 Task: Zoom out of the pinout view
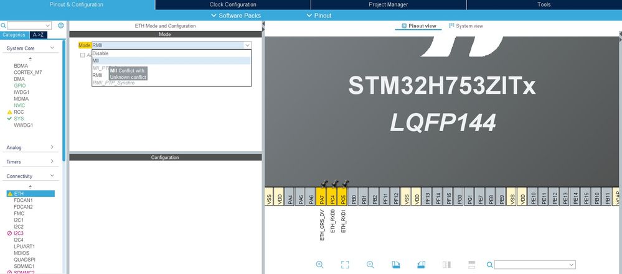[x=370, y=265]
